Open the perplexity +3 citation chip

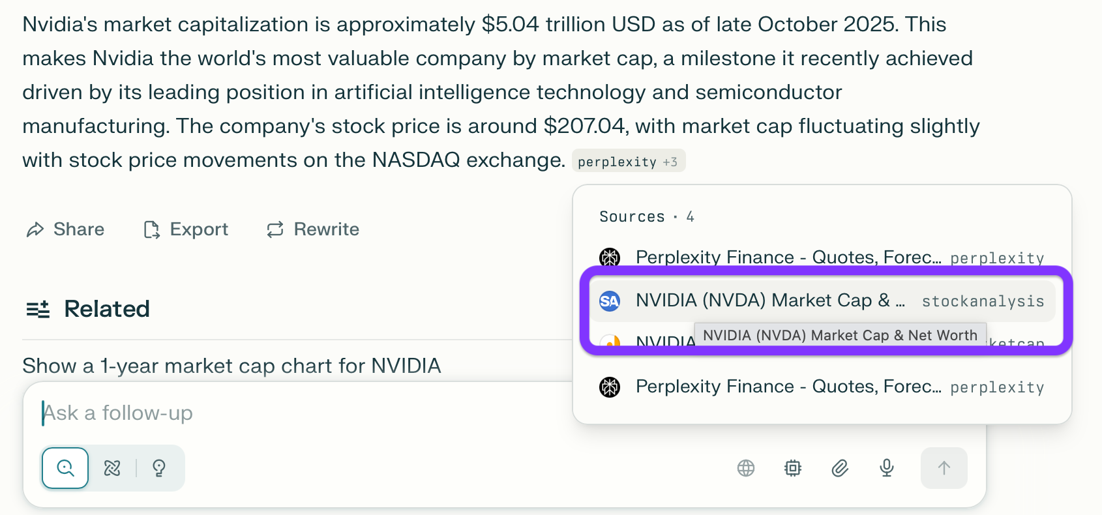[628, 162]
